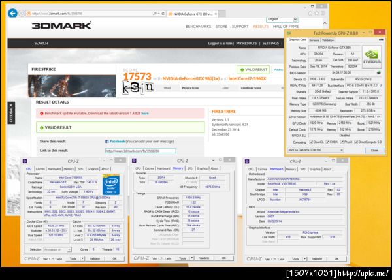392x280 pixels.
Task: Click the 'here' benchmark update link
Action: [145, 114]
